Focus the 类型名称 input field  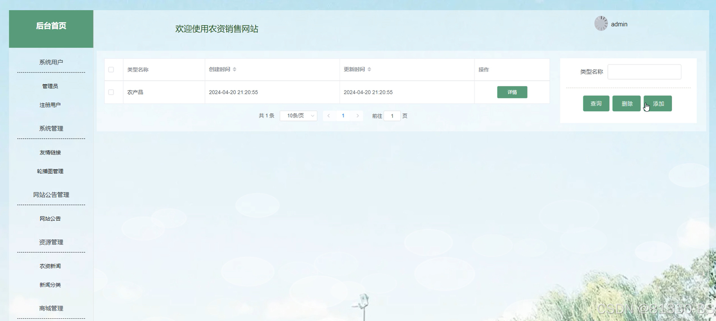(644, 72)
